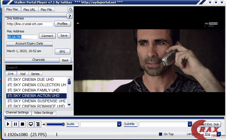Open the settings gear icon
This screenshot has height=140, width=226.
point(70,10)
